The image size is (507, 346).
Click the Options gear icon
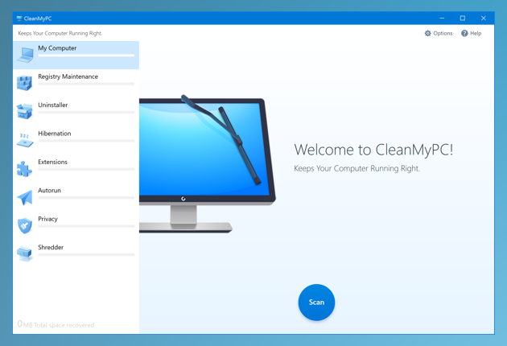(x=428, y=33)
